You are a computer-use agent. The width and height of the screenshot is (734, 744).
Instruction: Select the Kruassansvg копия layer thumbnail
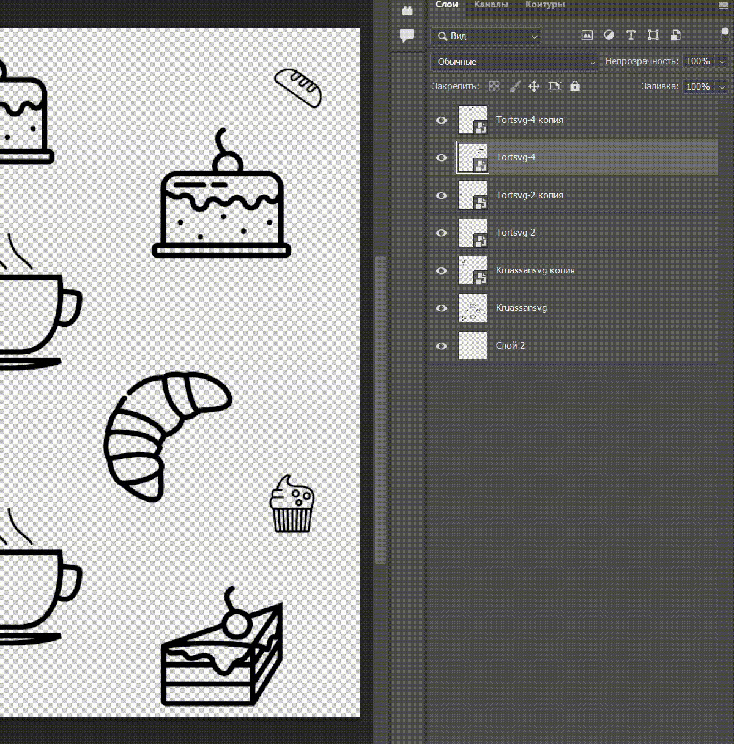coord(473,270)
